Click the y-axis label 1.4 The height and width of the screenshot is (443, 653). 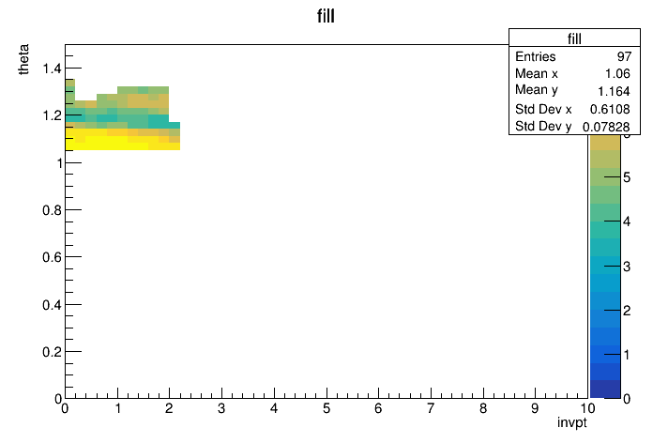(52, 68)
